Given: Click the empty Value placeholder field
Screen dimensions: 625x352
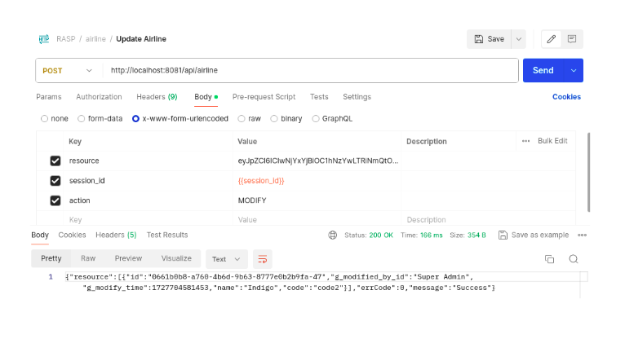Looking at the screenshot, I should tap(317, 220).
